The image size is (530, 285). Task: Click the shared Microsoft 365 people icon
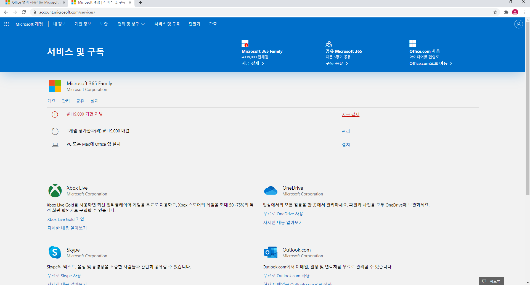(x=329, y=44)
